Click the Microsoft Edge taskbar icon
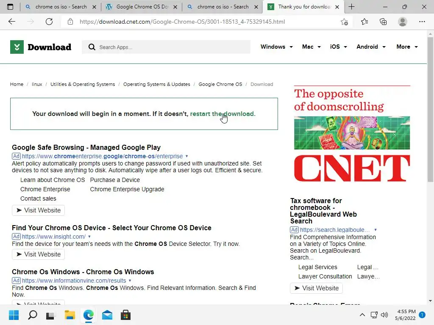The height and width of the screenshot is (325, 434). [89, 315]
